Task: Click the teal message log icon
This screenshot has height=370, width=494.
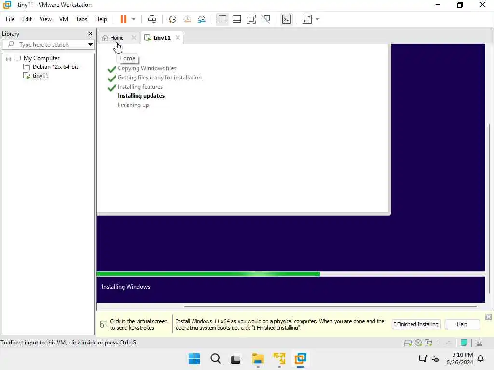Action: click(x=464, y=343)
